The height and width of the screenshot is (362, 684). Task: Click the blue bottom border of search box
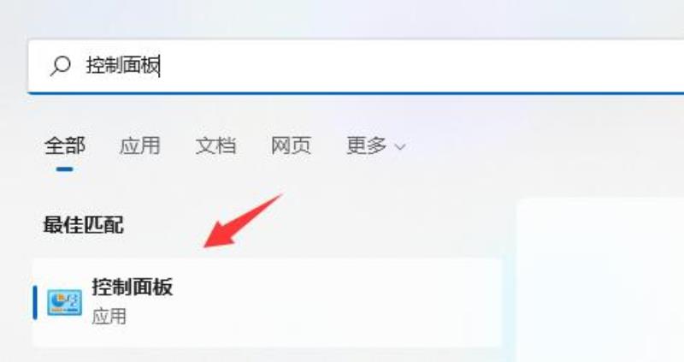tap(356, 92)
